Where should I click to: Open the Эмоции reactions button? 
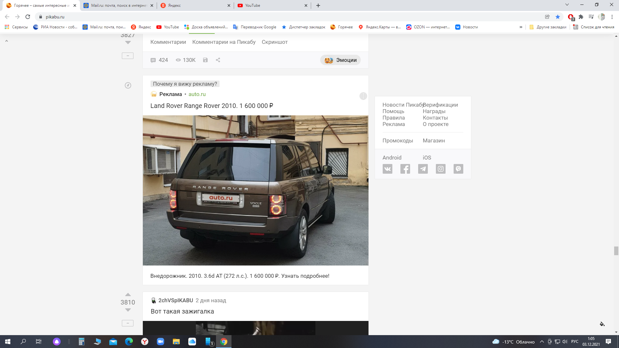pyautogui.click(x=340, y=60)
